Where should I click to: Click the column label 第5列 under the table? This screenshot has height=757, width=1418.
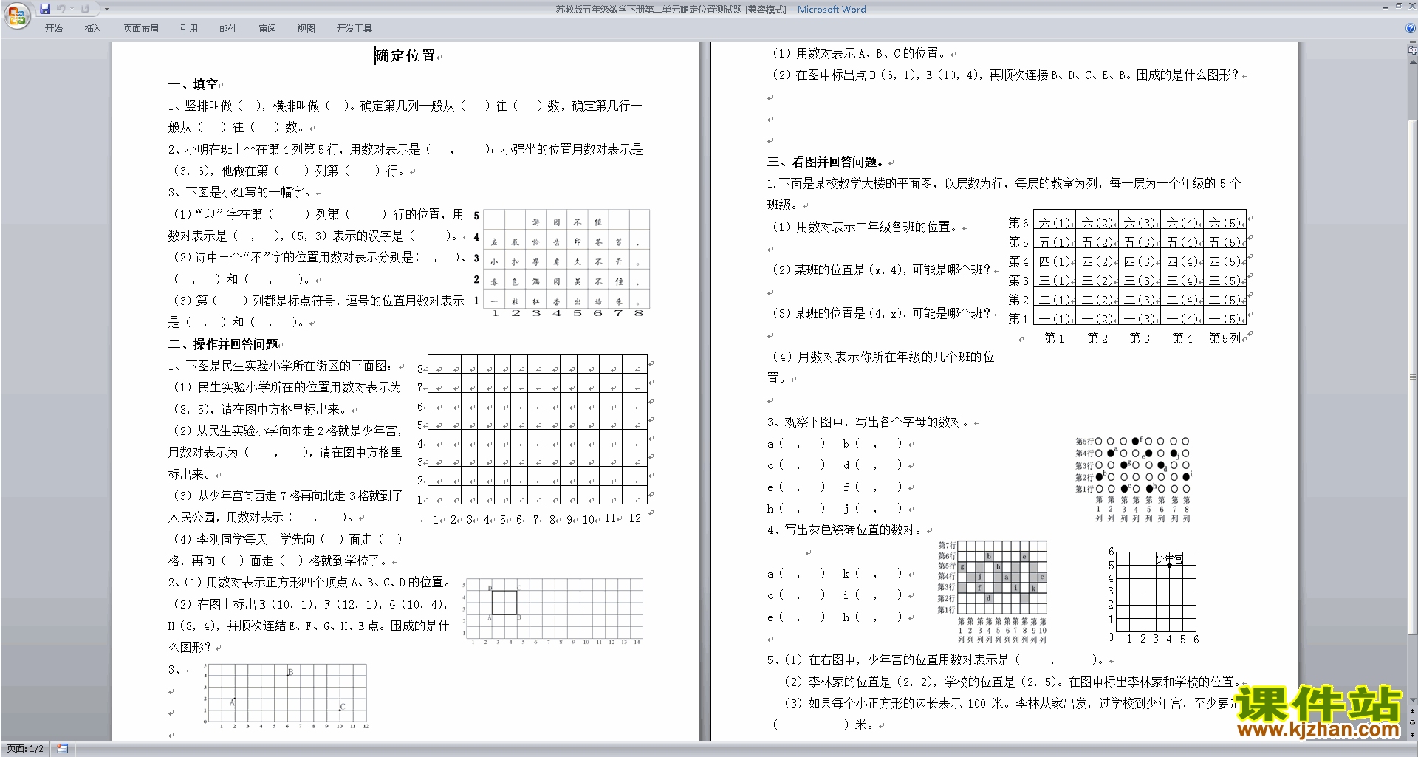click(1225, 338)
